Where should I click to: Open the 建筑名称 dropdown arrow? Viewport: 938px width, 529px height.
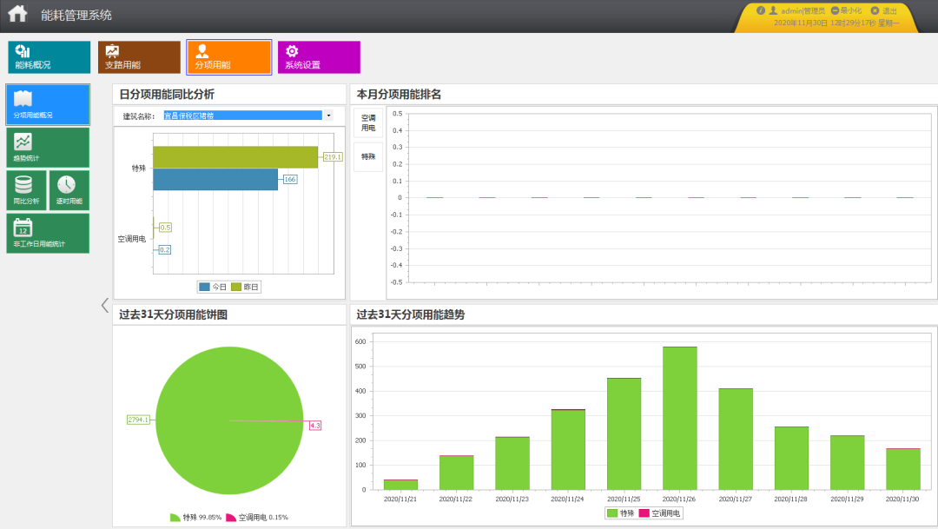(328, 116)
